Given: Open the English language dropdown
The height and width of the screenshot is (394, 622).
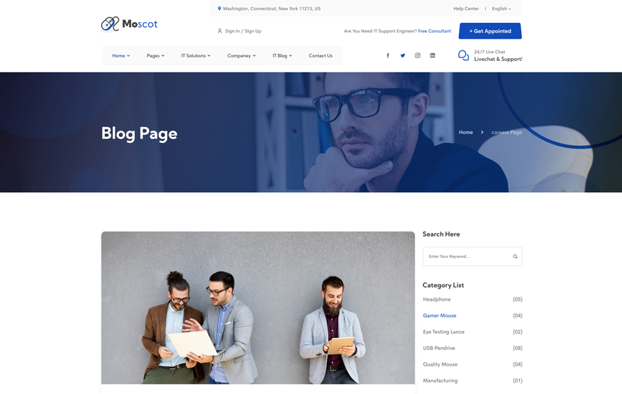Looking at the screenshot, I should 501,9.
